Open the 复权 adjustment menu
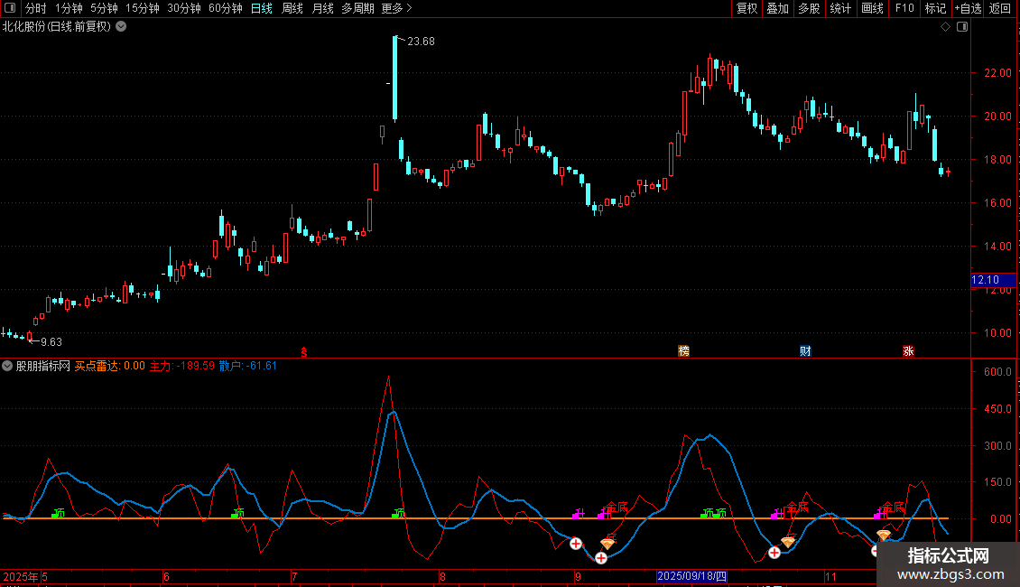The width and height of the screenshot is (1020, 587). pos(746,8)
